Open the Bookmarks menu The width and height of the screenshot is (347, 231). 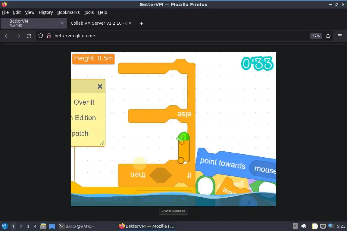pos(68,12)
